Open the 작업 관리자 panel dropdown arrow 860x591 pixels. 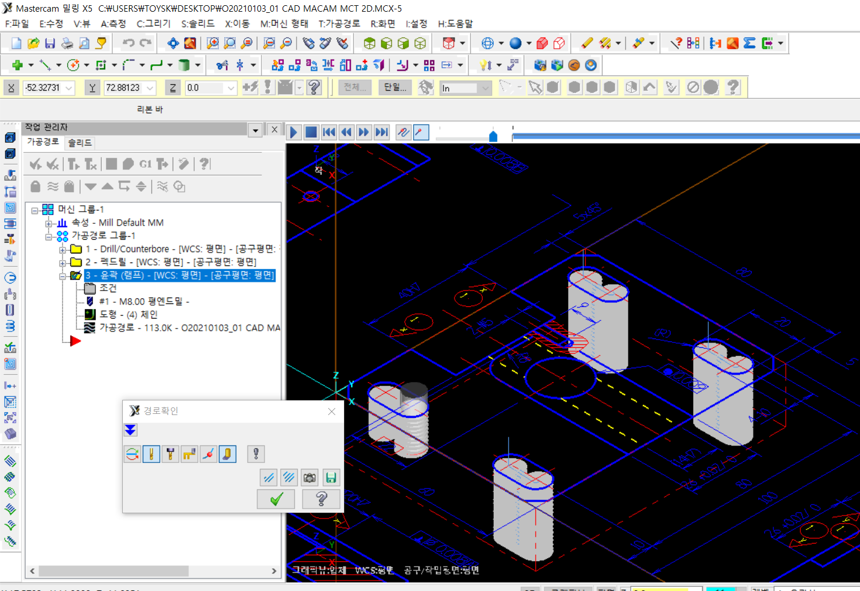[x=255, y=130]
